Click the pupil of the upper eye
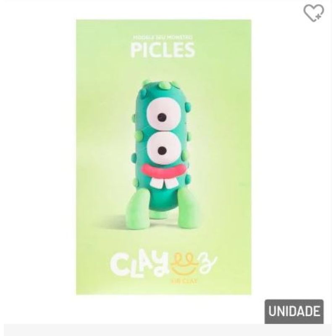 (x=162, y=117)
